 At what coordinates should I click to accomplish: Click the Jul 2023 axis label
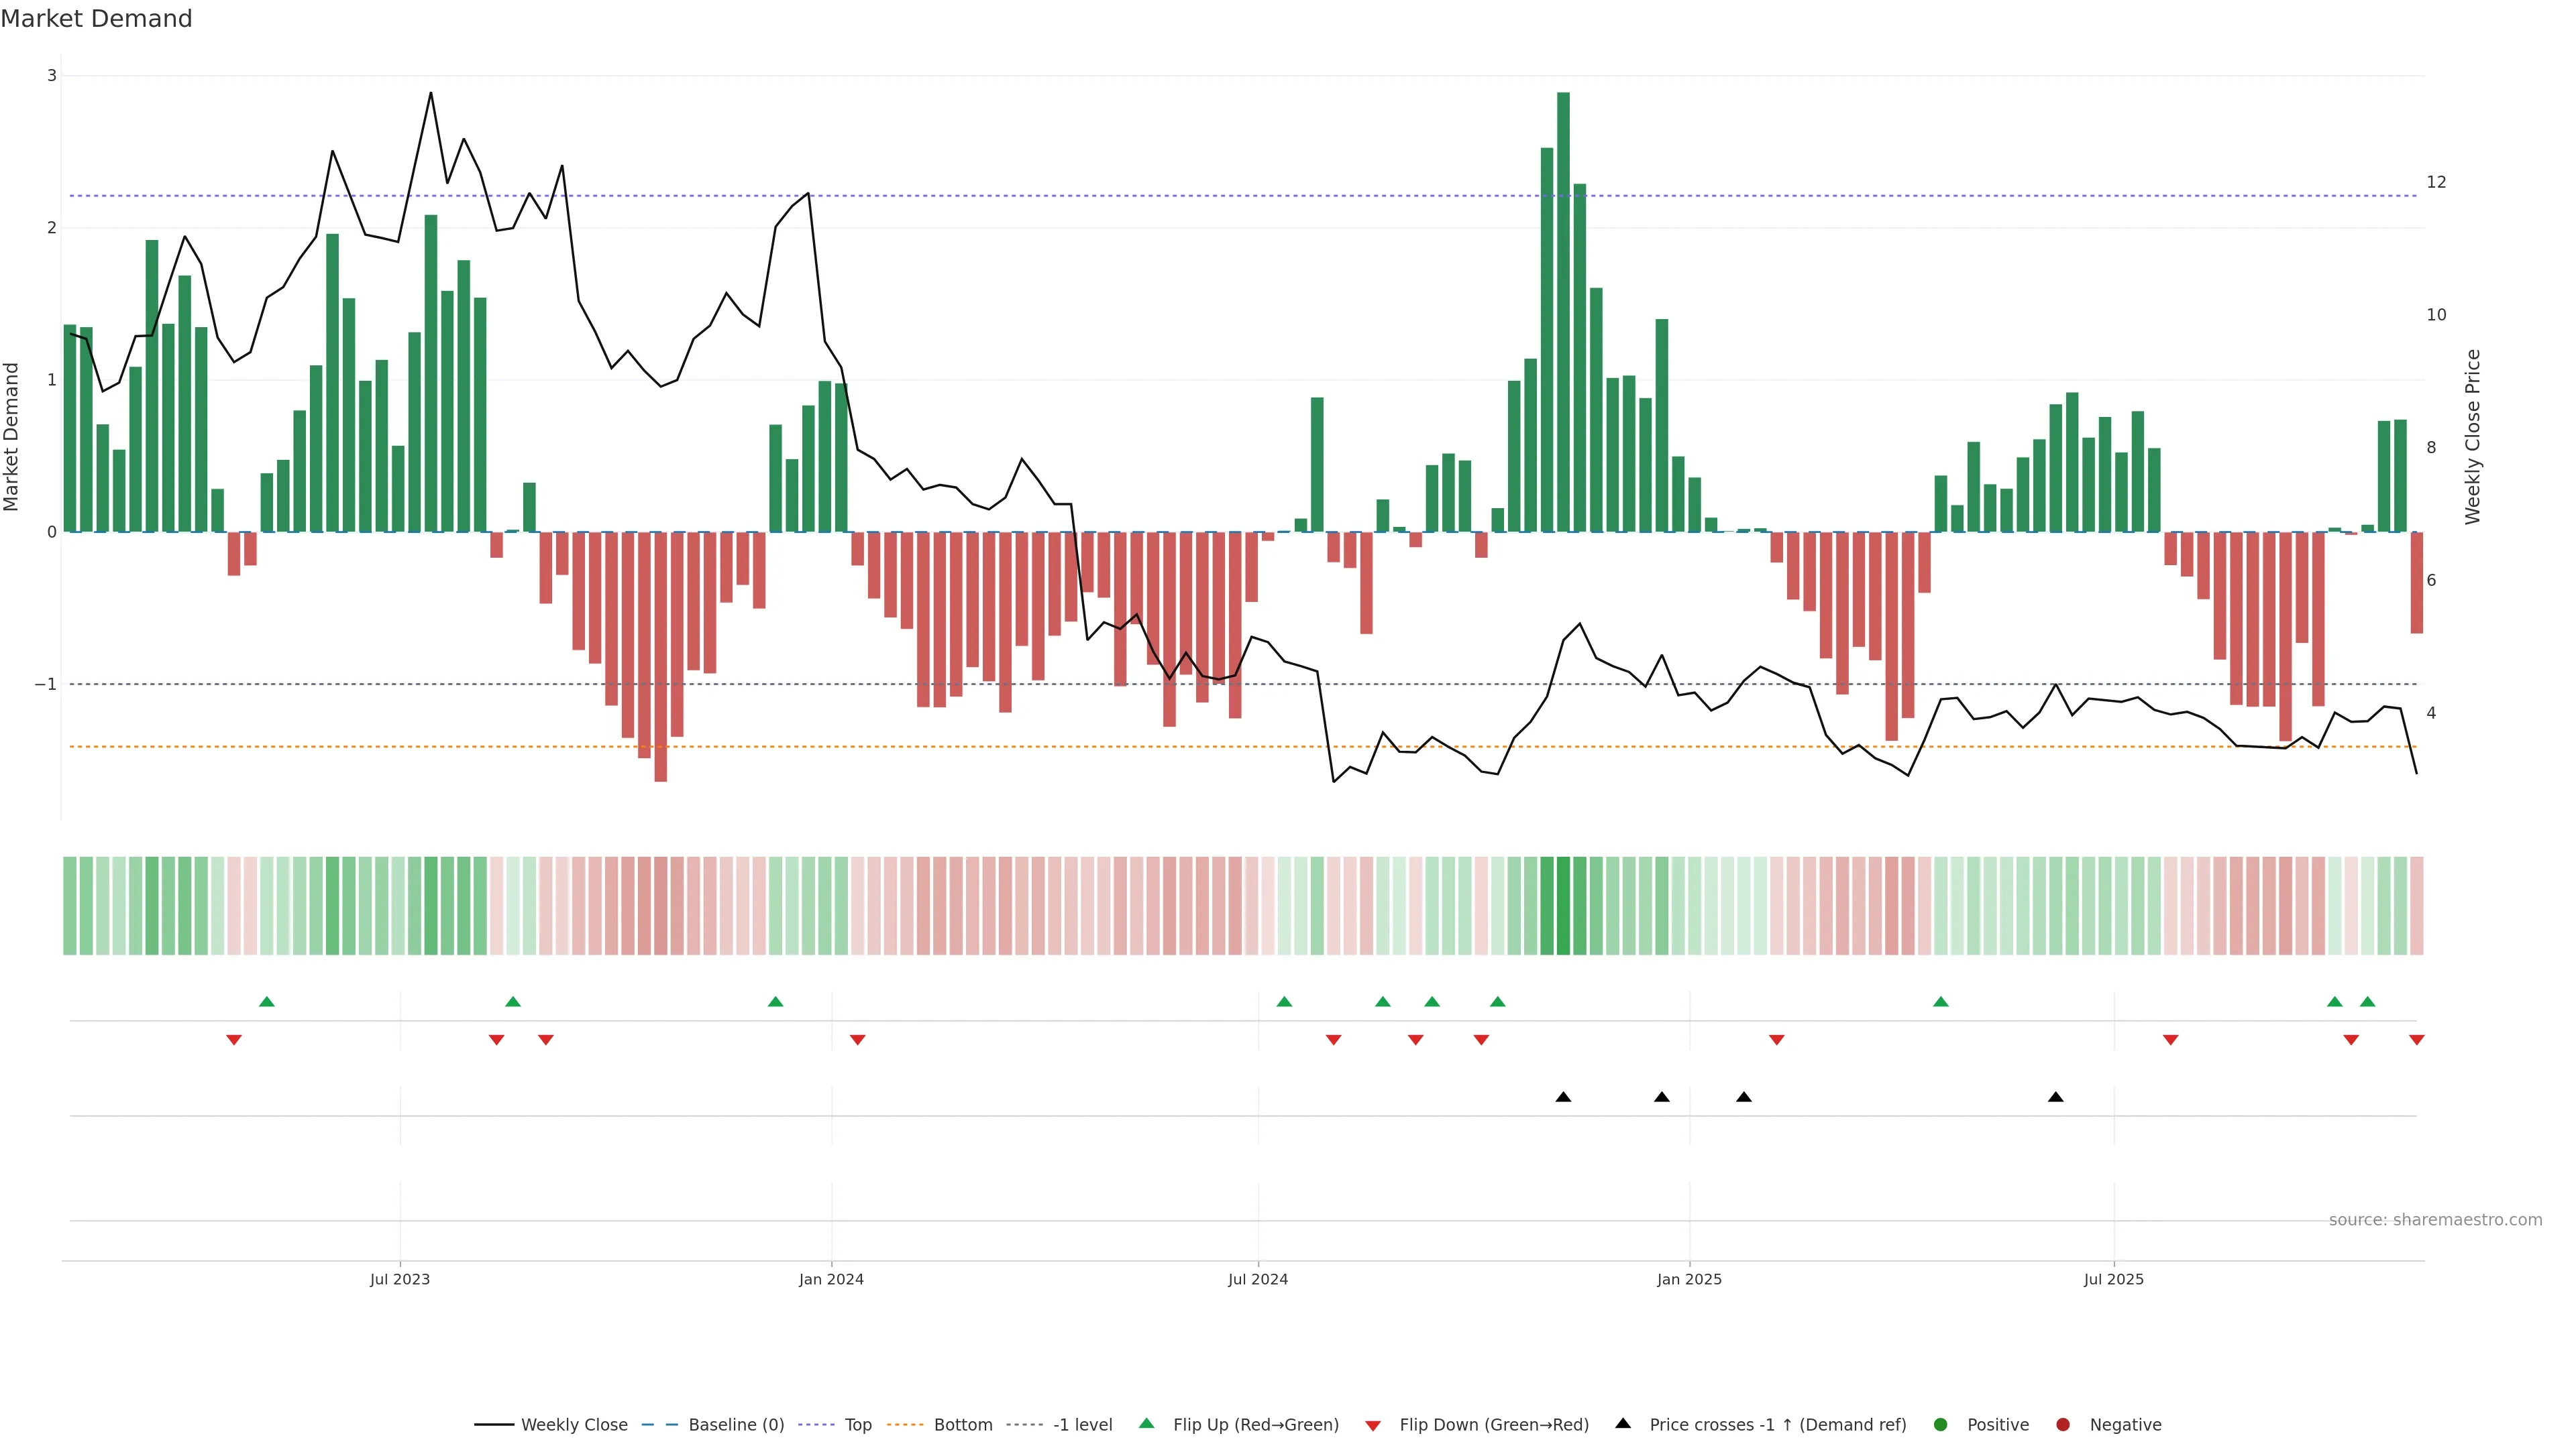(x=400, y=1279)
